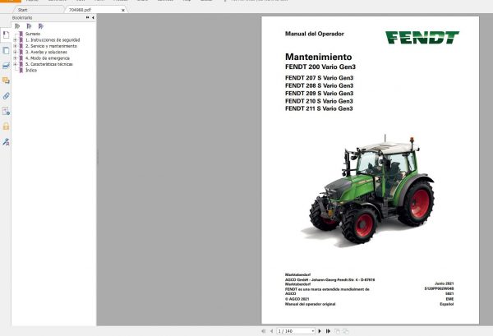Click the FENDT 211 S Vario Gen3 line
The width and height of the screenshot is (493, 336).
point(319,108)
